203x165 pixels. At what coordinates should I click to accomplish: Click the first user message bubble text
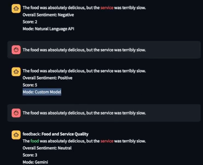point(84,50)
